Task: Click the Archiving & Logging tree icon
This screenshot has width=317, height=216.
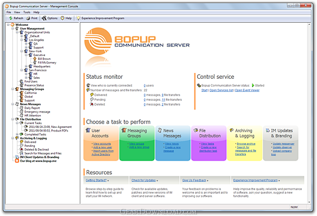Action: (17, 138)
